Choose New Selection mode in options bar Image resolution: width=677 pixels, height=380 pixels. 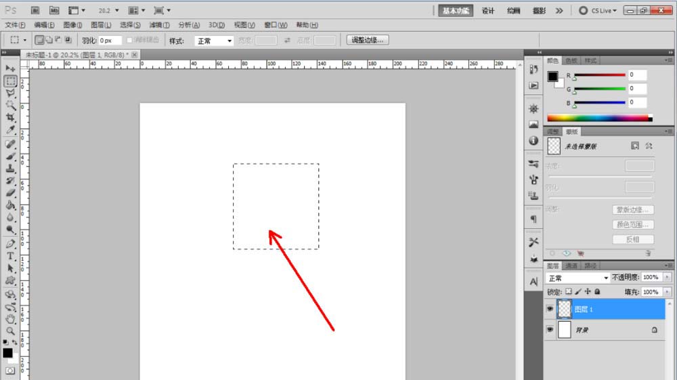pyautogui.click(x=39, y=40)
